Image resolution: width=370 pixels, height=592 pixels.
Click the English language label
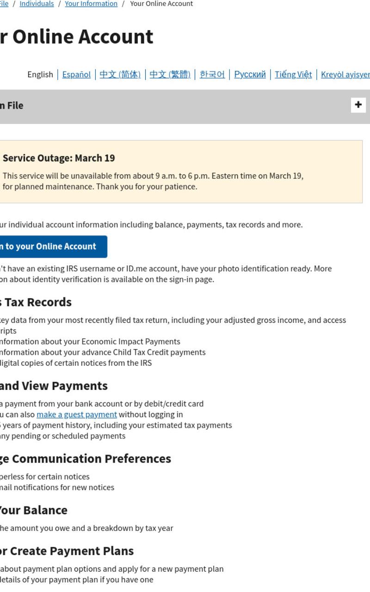40,74
